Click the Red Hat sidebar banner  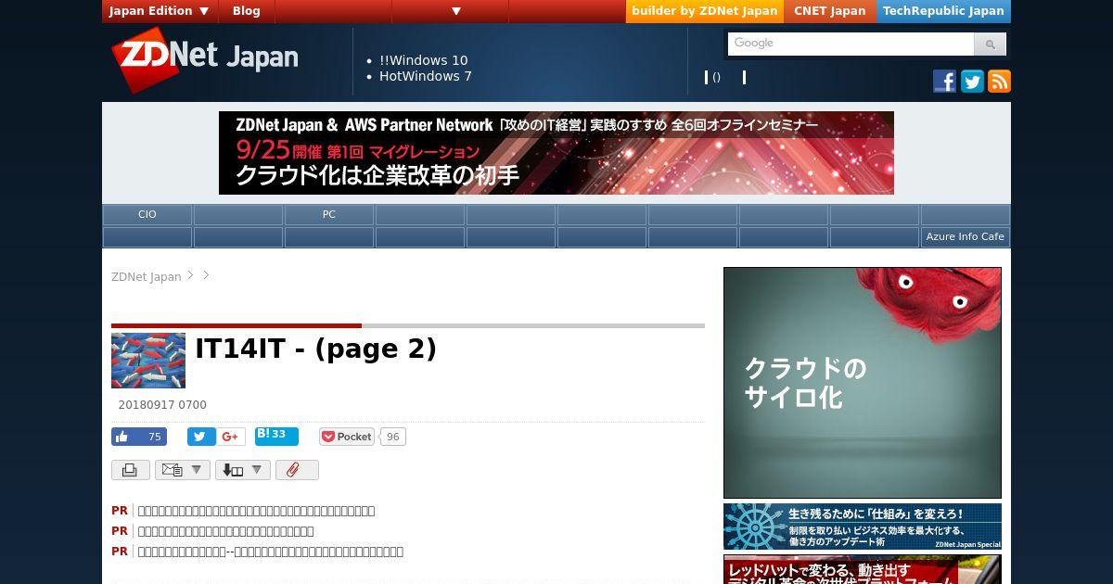pos(863,569)
